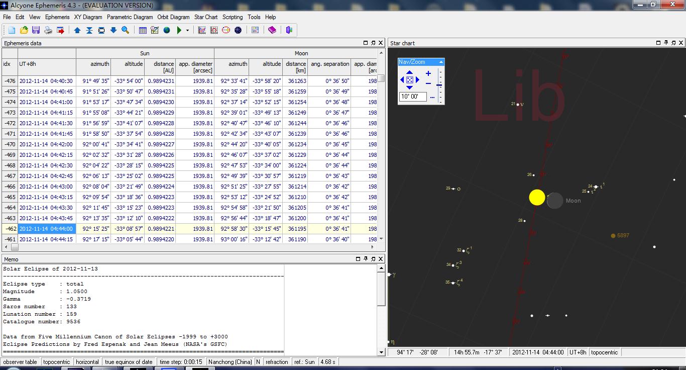The width and height of the screenshot is (686, 370).
Task: Maximize the Star chart panel
Action: (658, 43)
